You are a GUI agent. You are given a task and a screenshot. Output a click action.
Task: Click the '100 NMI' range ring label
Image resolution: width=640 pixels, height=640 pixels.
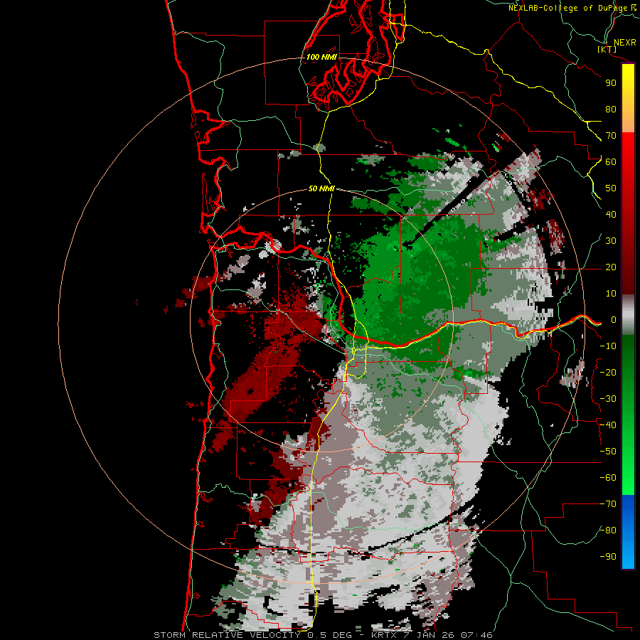pos(321,57)
